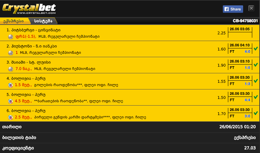Click football icon beside 2.5 მეტ. bet
The image size is (260, 153).
coord(10,117)
